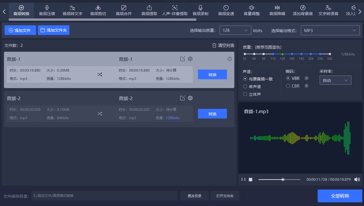Switch to the 音频转换 tab
The image size is (364, 206).
tap(21, 10)
